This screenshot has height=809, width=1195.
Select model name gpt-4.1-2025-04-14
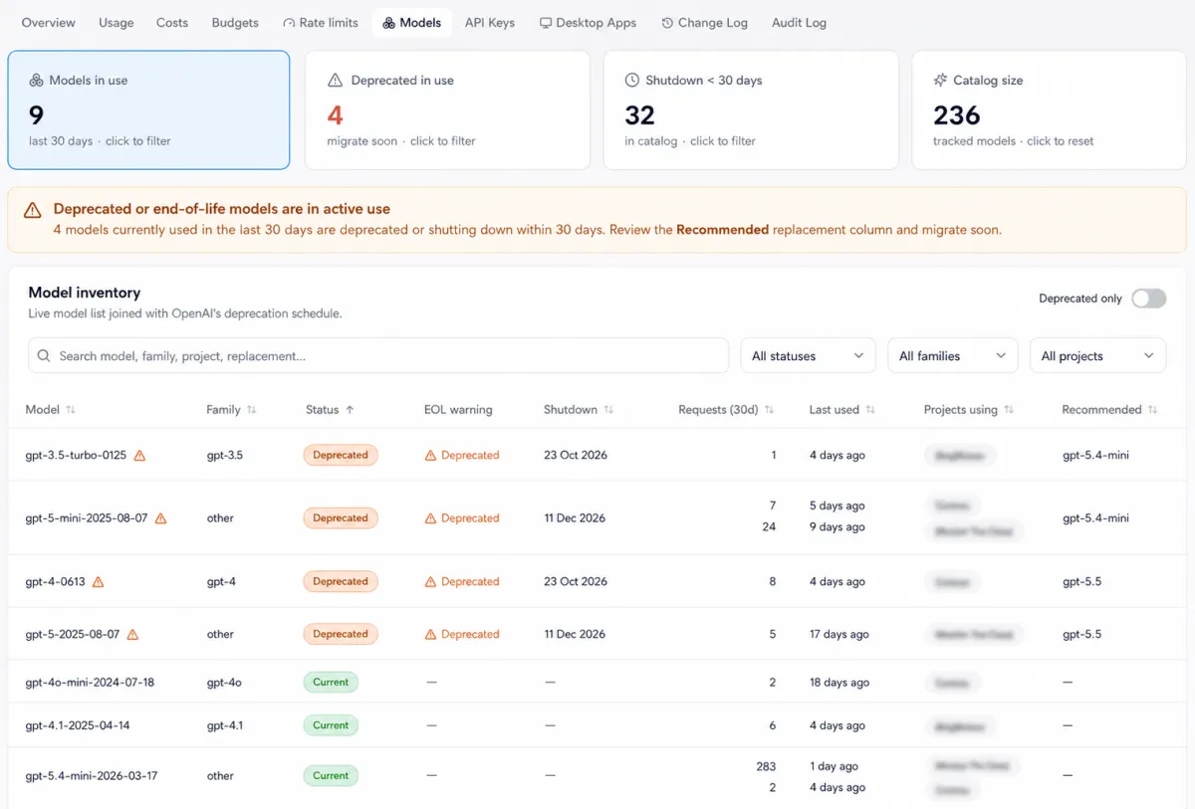pyautogui.click(x=78, y=725)
